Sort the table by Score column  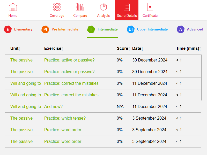(123, 49)
